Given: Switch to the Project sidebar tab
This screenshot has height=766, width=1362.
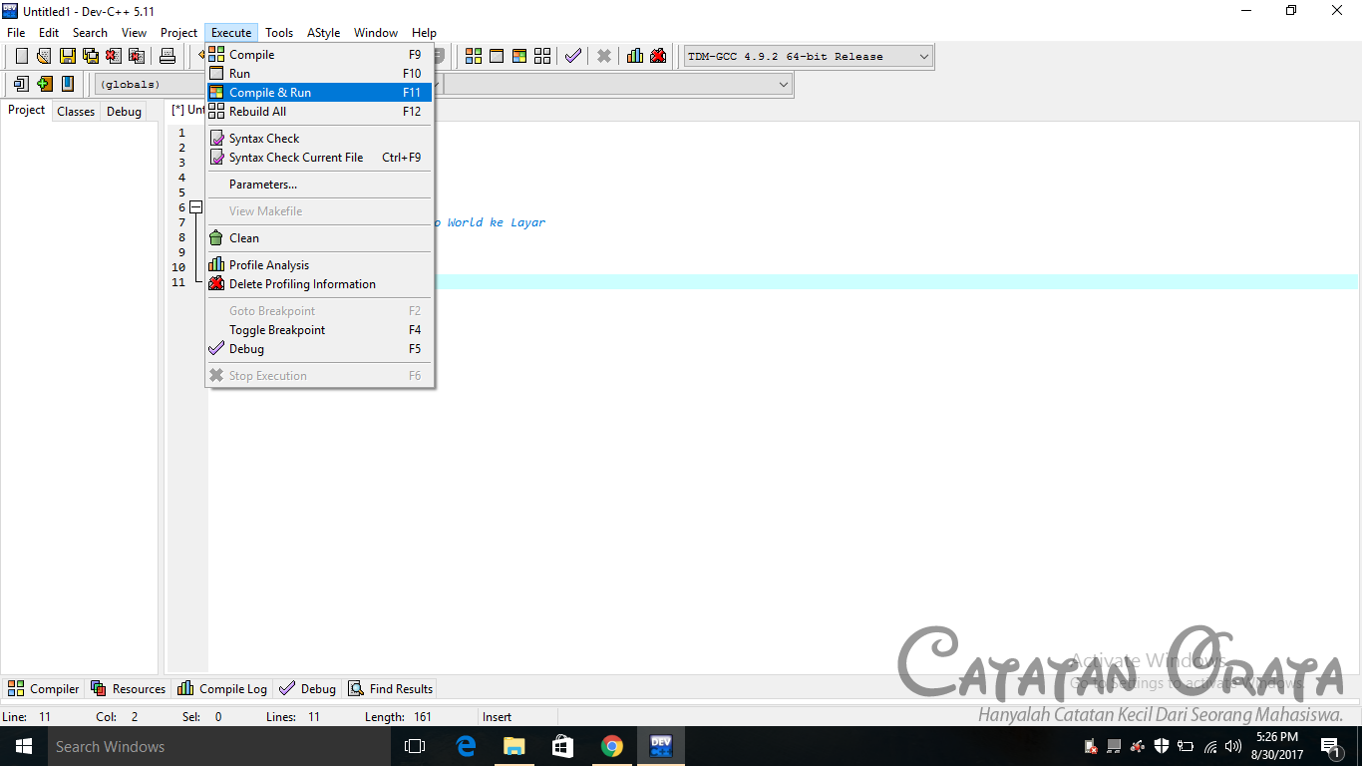Looking at the screenshot, I should [26, 110].
